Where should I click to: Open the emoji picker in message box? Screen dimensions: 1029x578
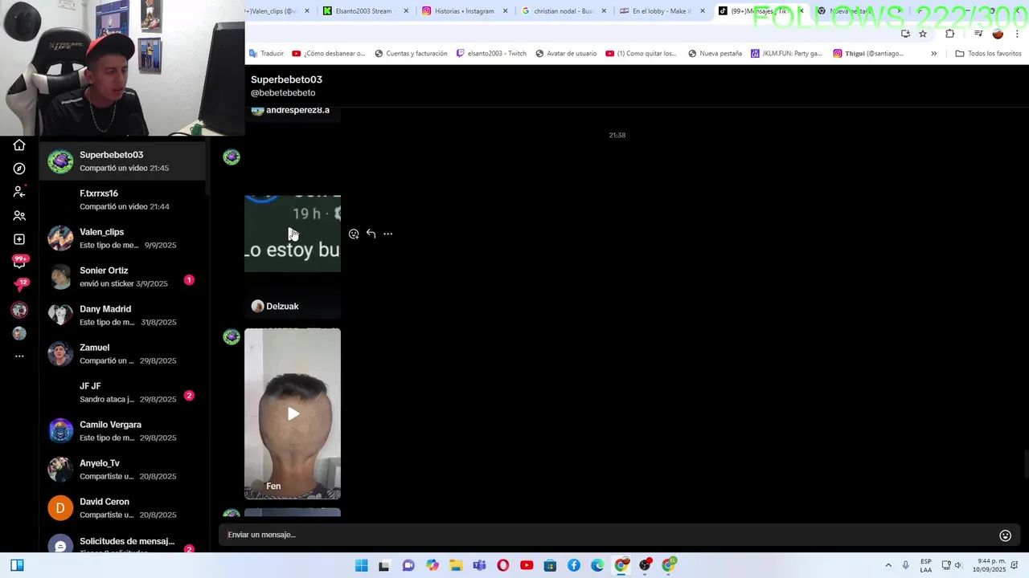point(1005,535)
